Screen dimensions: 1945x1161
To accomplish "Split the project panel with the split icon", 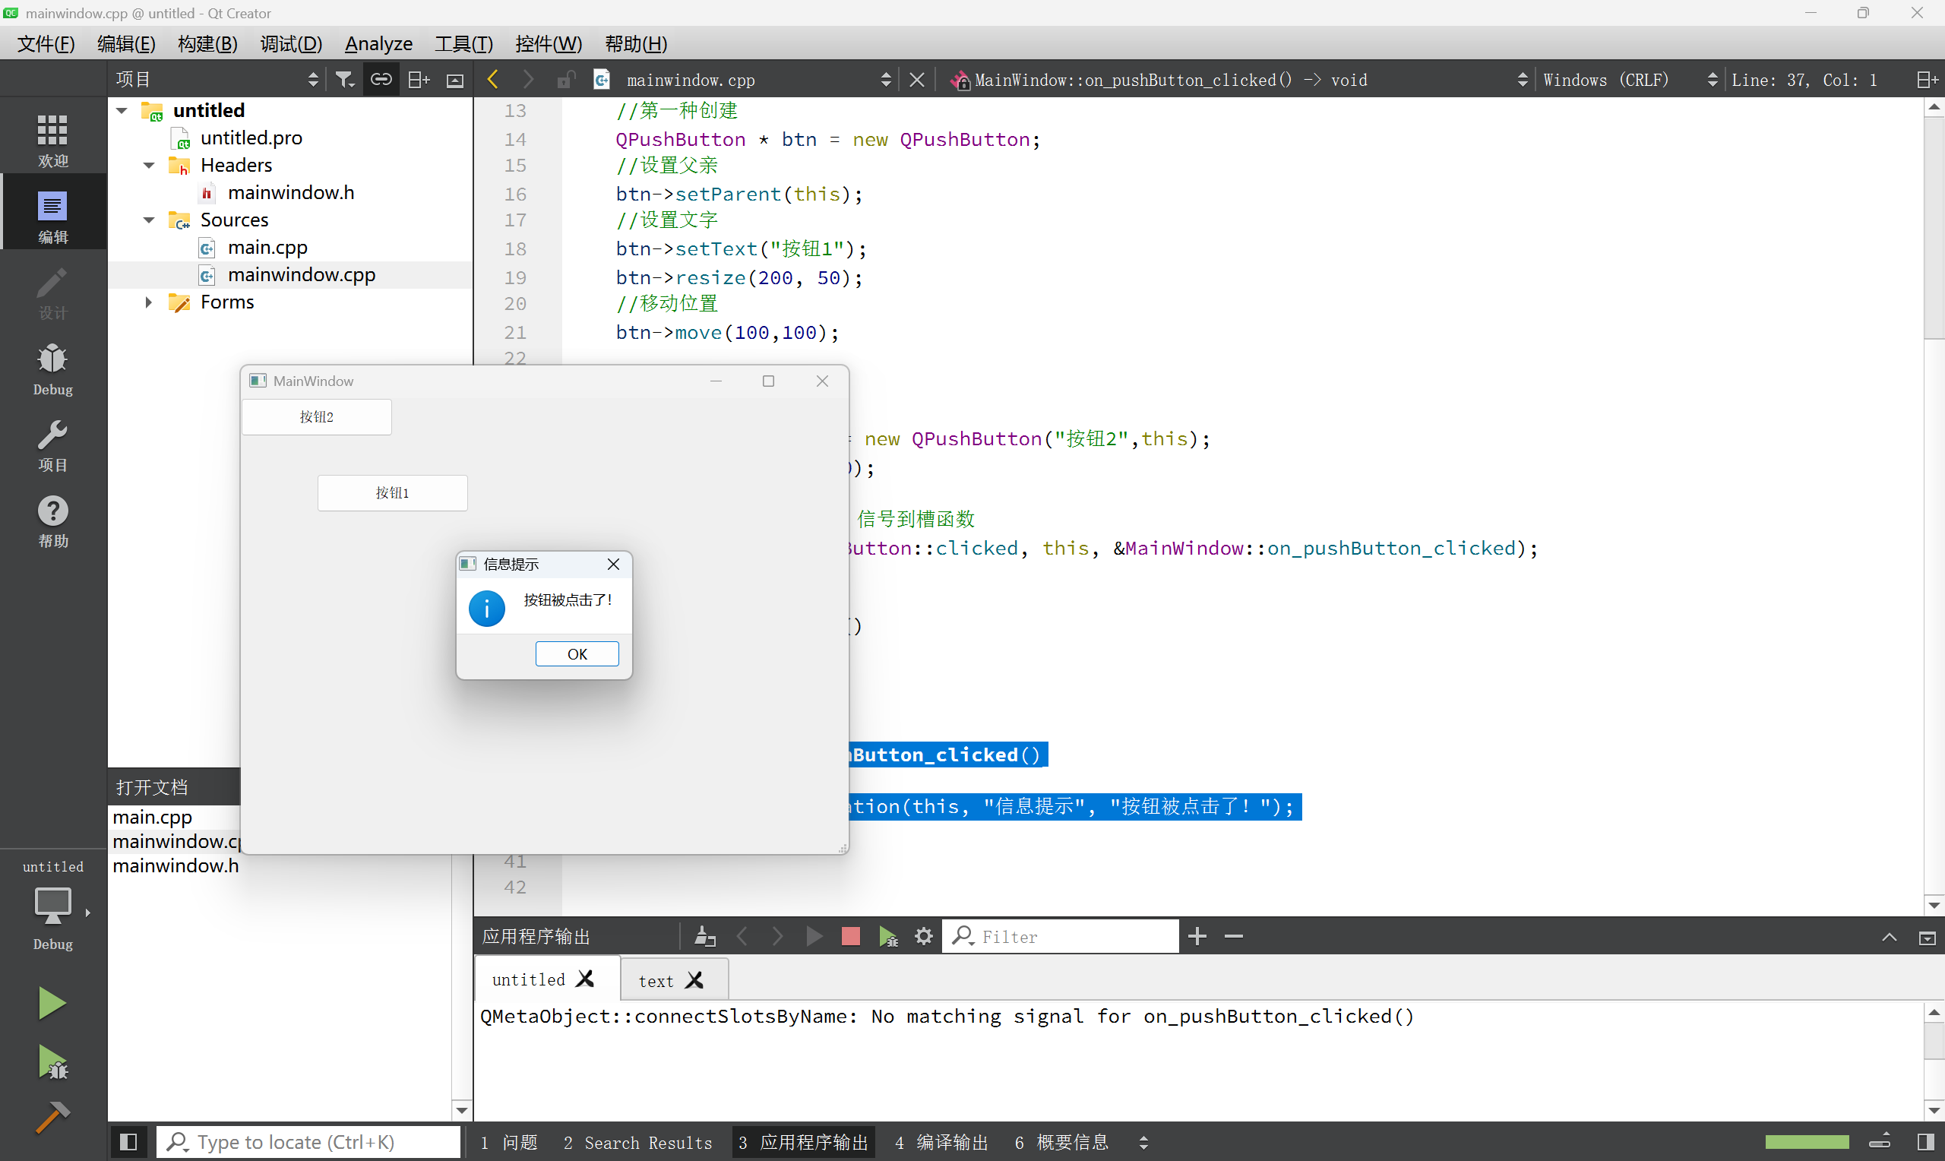I will [419, 80].
